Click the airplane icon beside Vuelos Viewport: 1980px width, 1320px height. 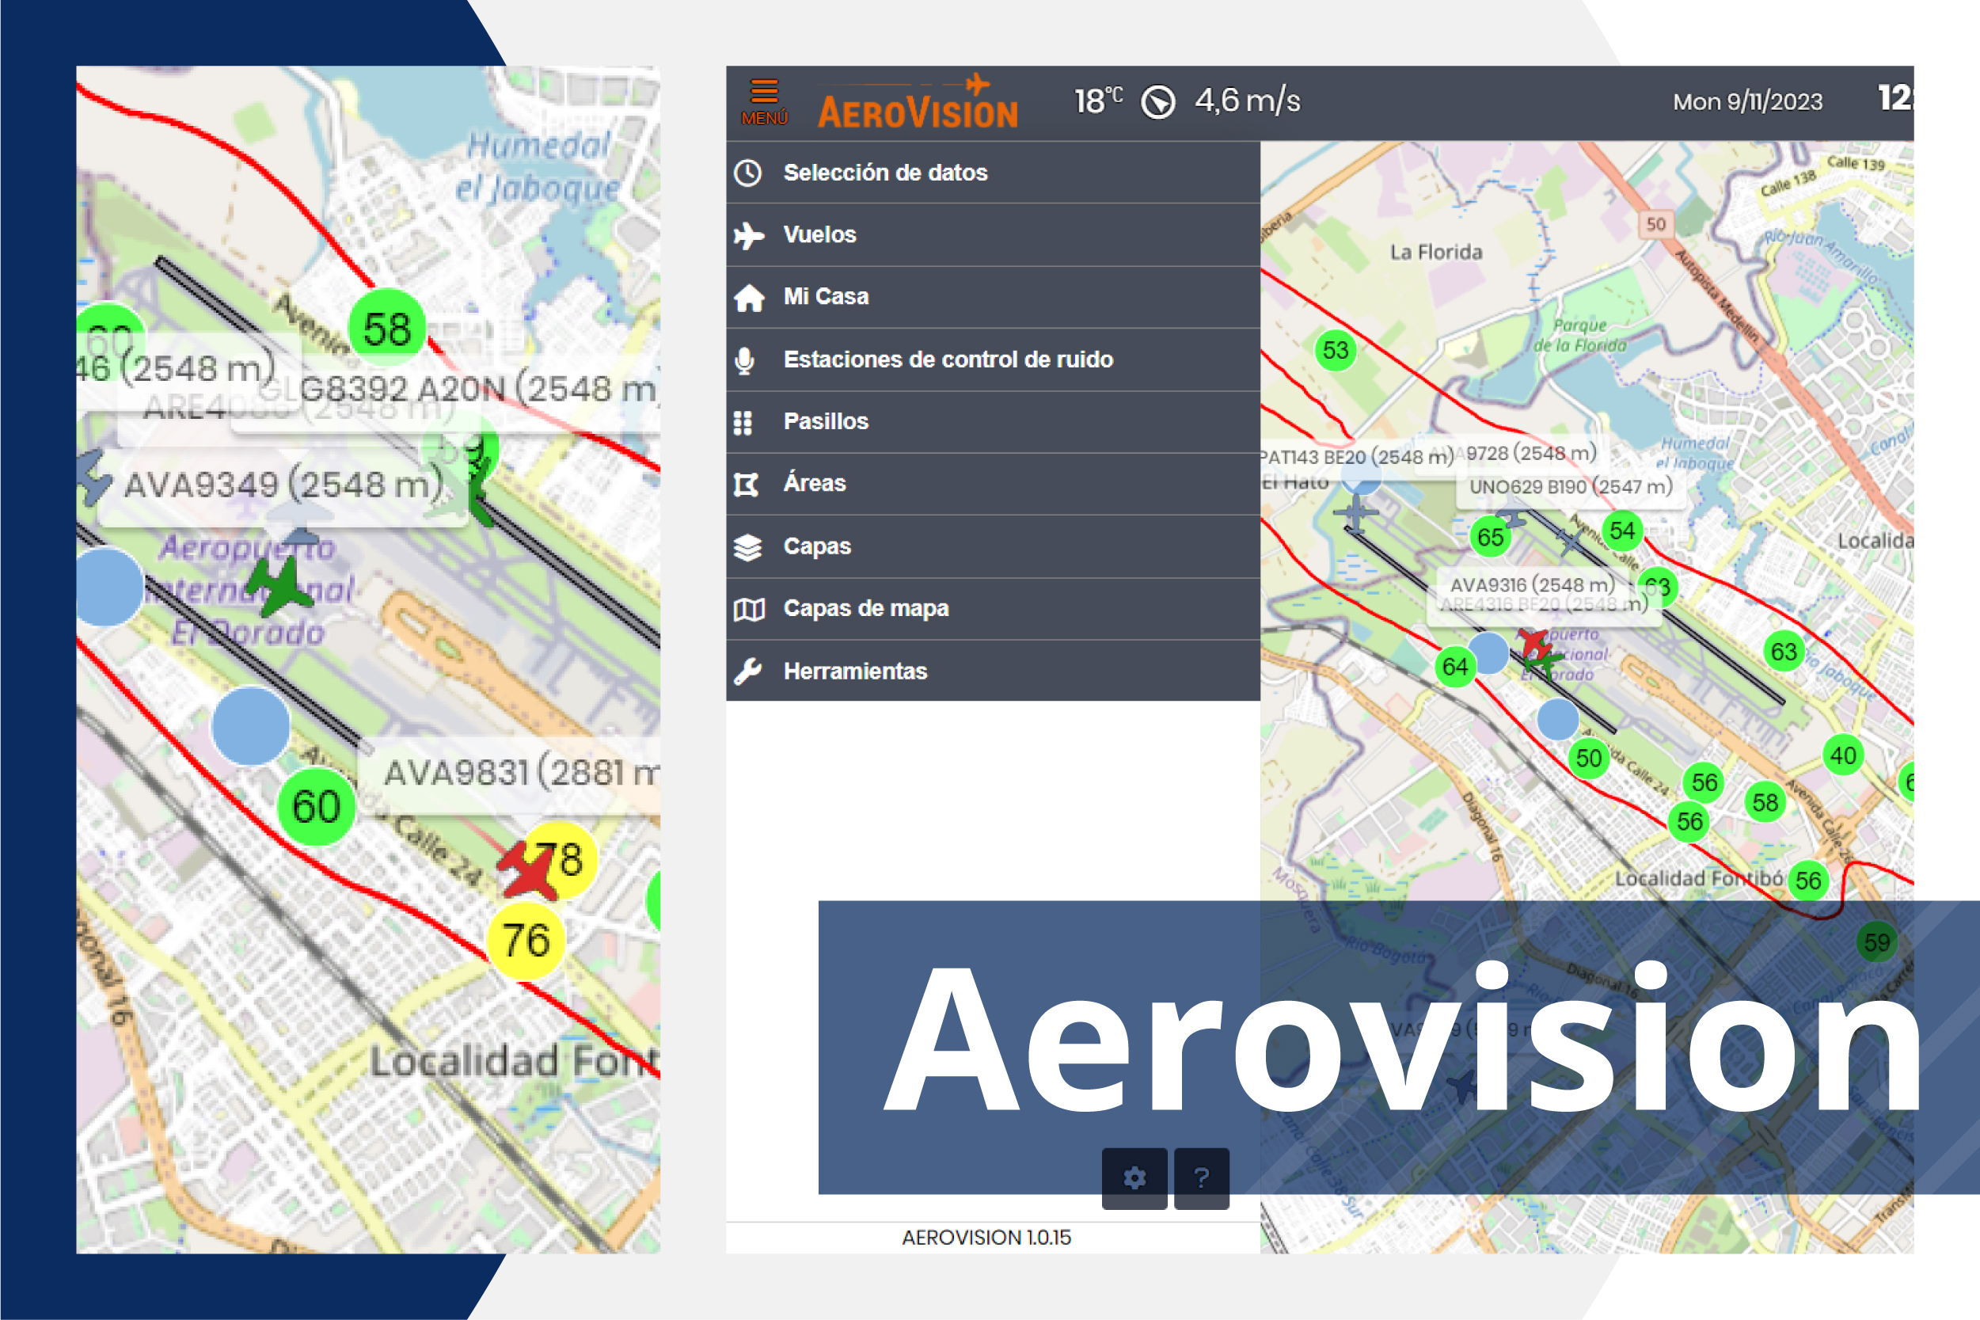748,235
